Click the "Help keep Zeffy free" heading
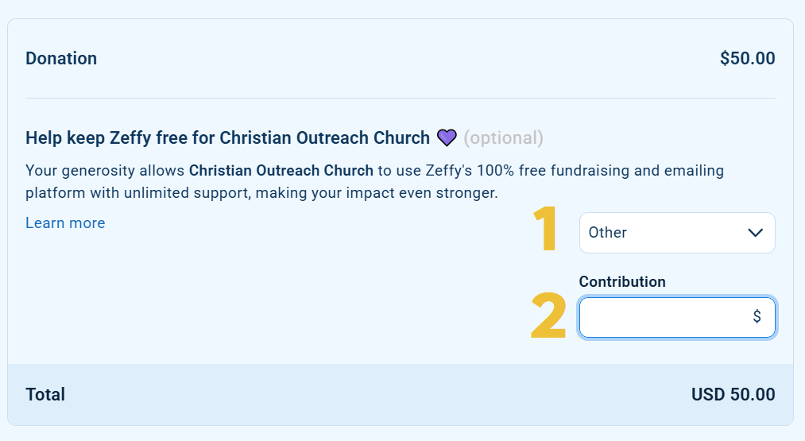Screen dimensions: 805x441 227,138
